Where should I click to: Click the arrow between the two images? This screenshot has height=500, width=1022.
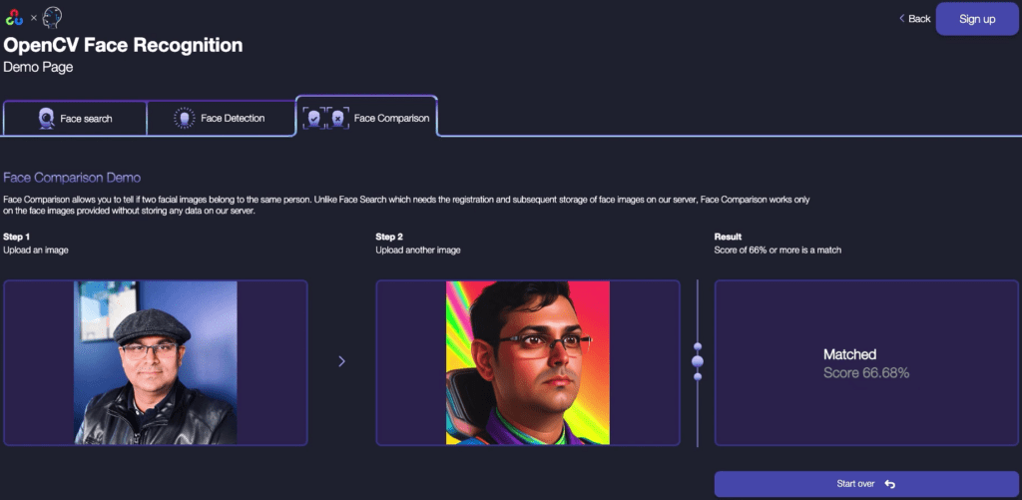(x=341, y=361)
